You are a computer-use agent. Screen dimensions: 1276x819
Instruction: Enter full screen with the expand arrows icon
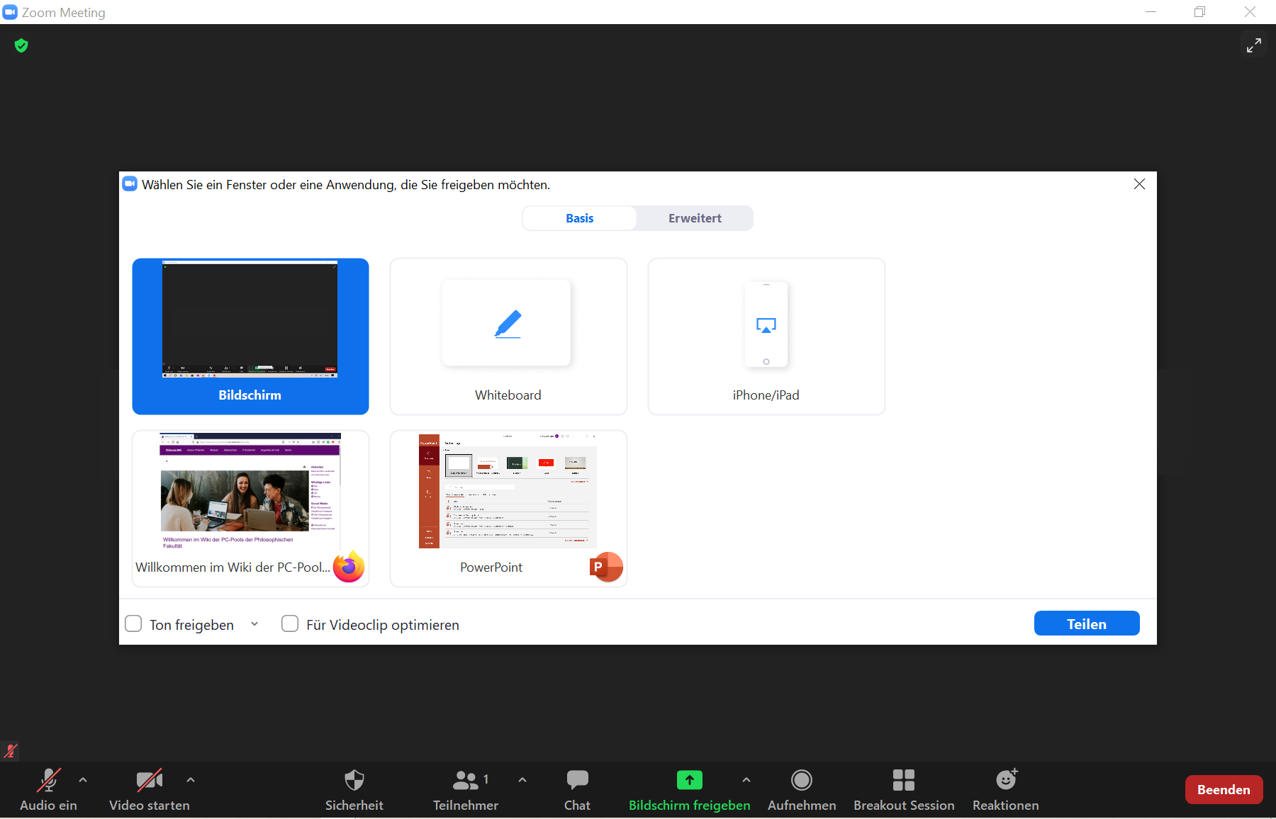(x=1254, y=45)
